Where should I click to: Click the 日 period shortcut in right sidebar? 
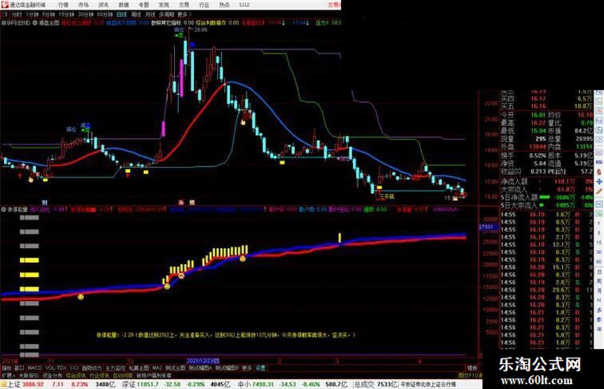coord(600,272)
